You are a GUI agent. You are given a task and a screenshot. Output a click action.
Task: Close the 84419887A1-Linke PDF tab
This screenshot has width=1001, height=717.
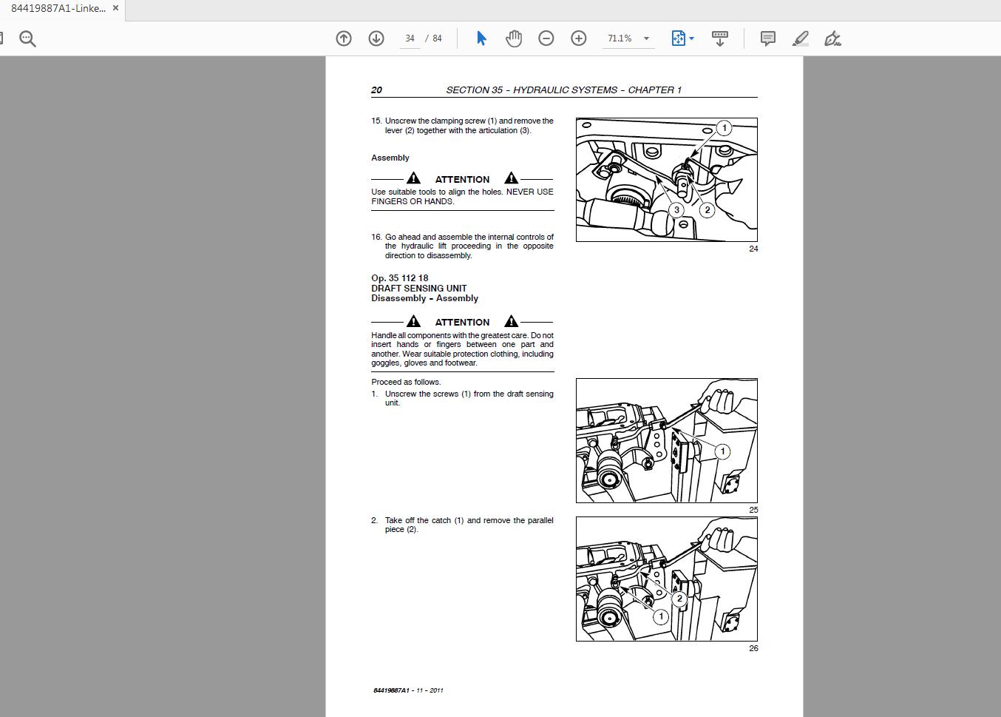pyautogui.click(x=115, y=8)
